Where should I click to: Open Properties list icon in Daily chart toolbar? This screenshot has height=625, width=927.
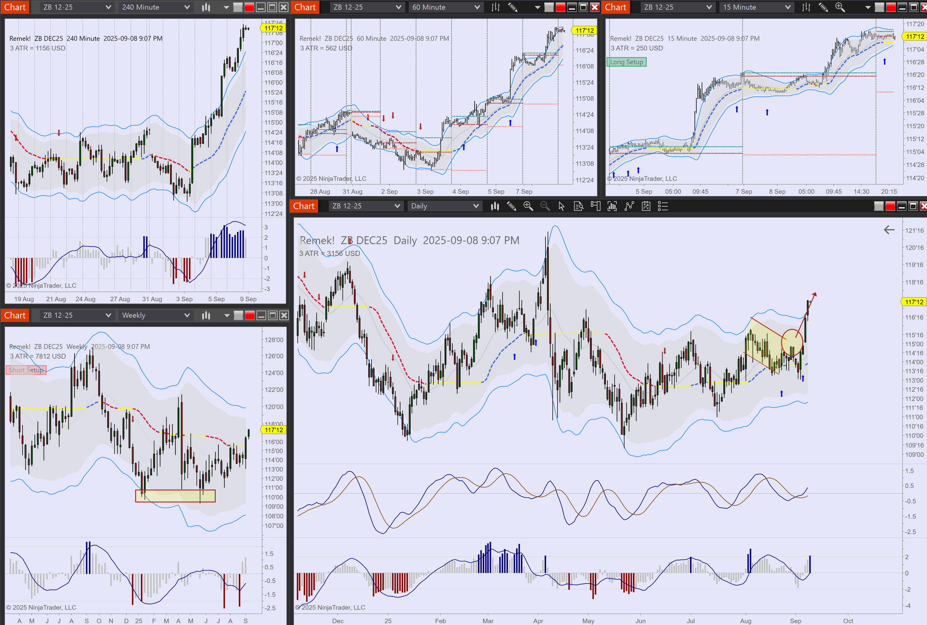[663, 206]
